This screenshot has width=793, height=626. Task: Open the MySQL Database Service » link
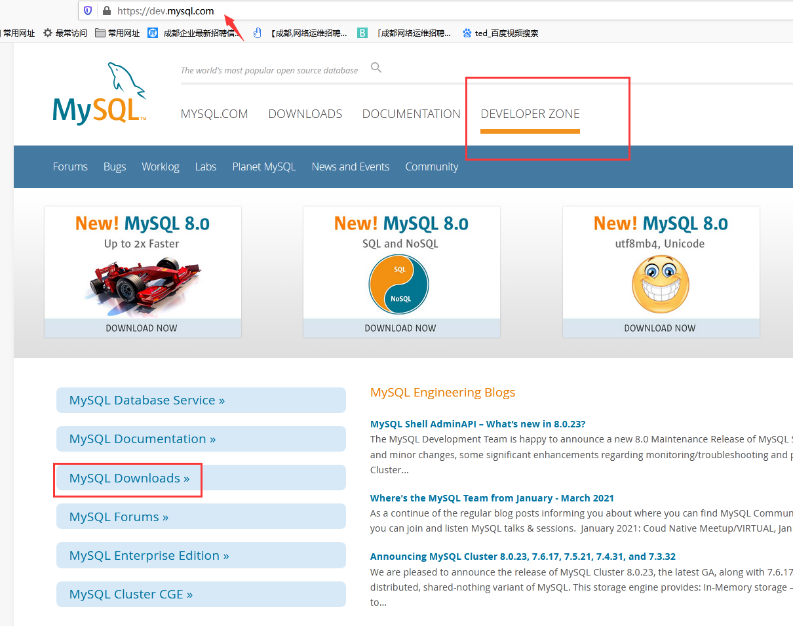147,400
